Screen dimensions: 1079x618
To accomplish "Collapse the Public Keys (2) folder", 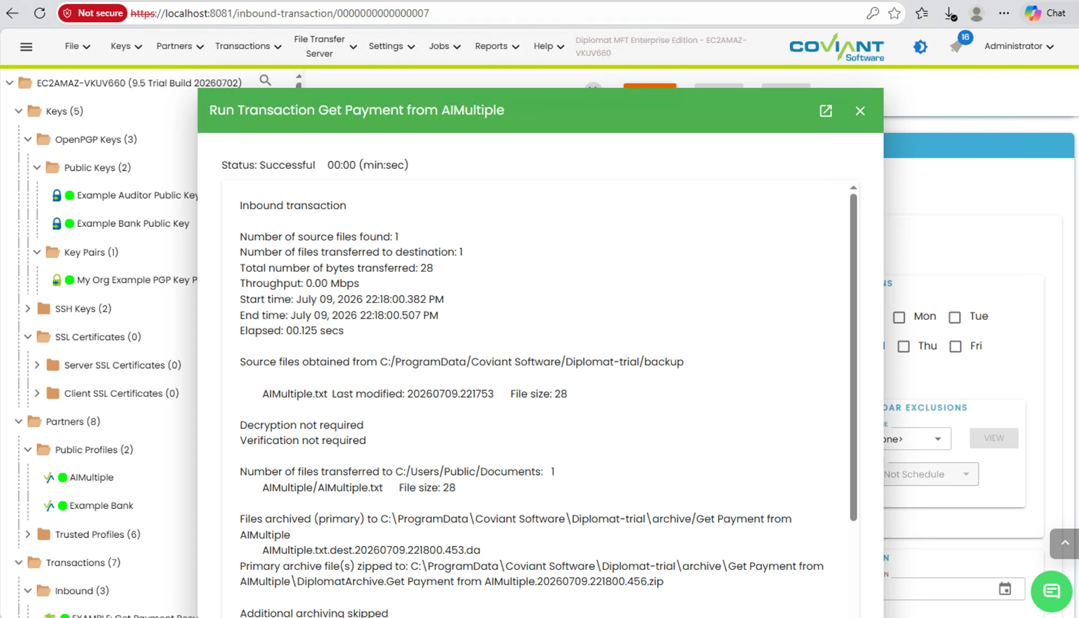I will tap(37, 167).
